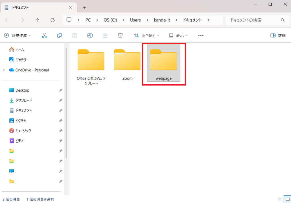This screenshot has width=291, height=203.
Task: Select ダウンロード in navigation pane
Action: coord(23,100)
